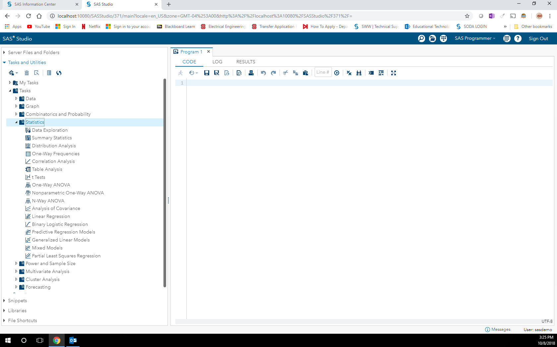557x347 pixels.
Task: Open the search icon in the top banner
Action: (421, 38)
